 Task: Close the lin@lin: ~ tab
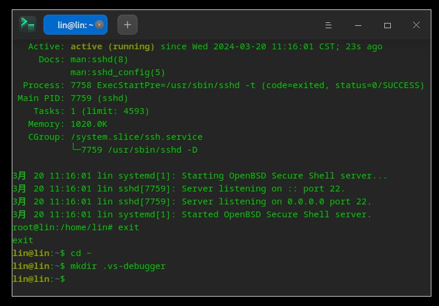[99, 25]
